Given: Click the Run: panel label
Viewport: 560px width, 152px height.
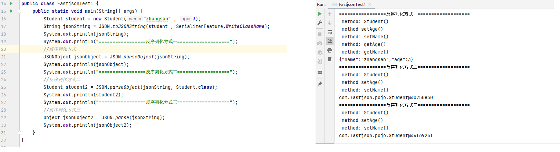Looking at the screenshot, I should coord(321,4).
